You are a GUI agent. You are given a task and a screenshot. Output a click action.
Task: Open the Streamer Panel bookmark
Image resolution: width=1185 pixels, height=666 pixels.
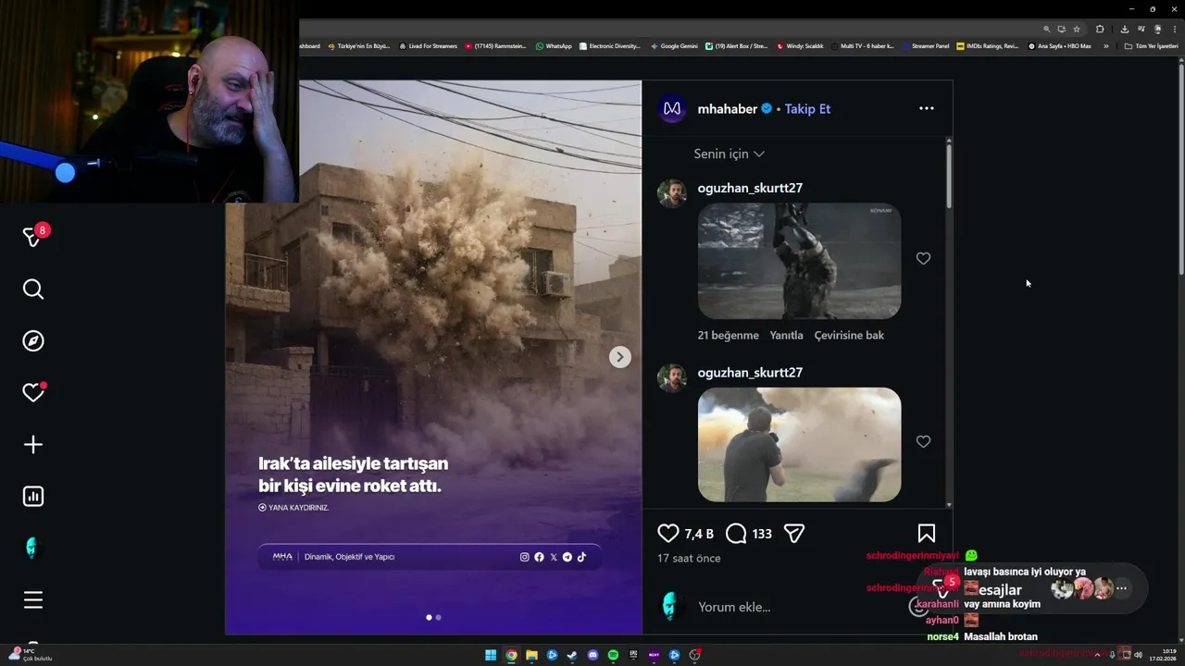coord(926,46)
